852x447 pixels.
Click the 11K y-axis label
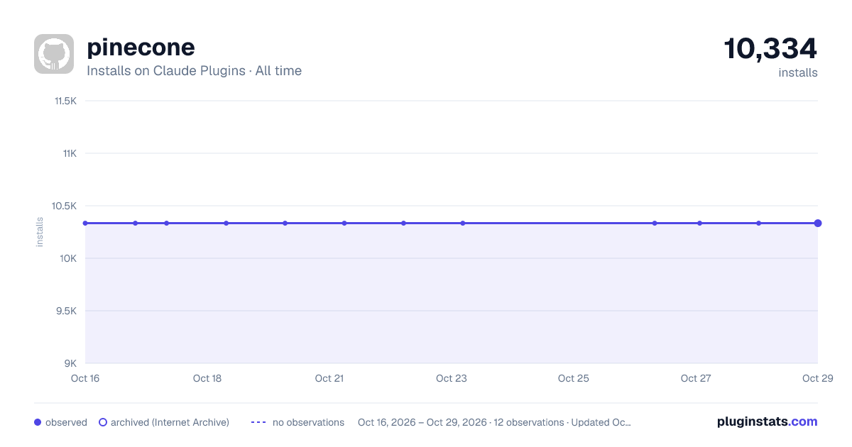click(x=70, y=153)
